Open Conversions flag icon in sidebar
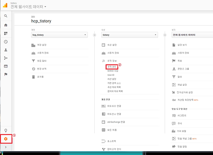The width and height of the screenshot is (213, 155). point(6,74)
